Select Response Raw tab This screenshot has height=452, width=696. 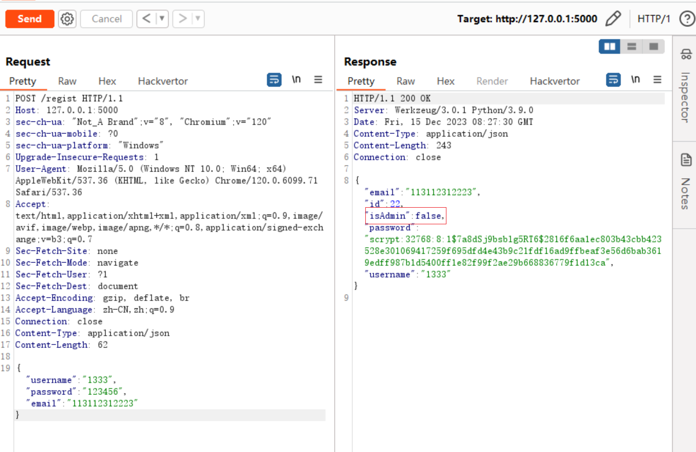pyautogui.click(x=406, y=81)
